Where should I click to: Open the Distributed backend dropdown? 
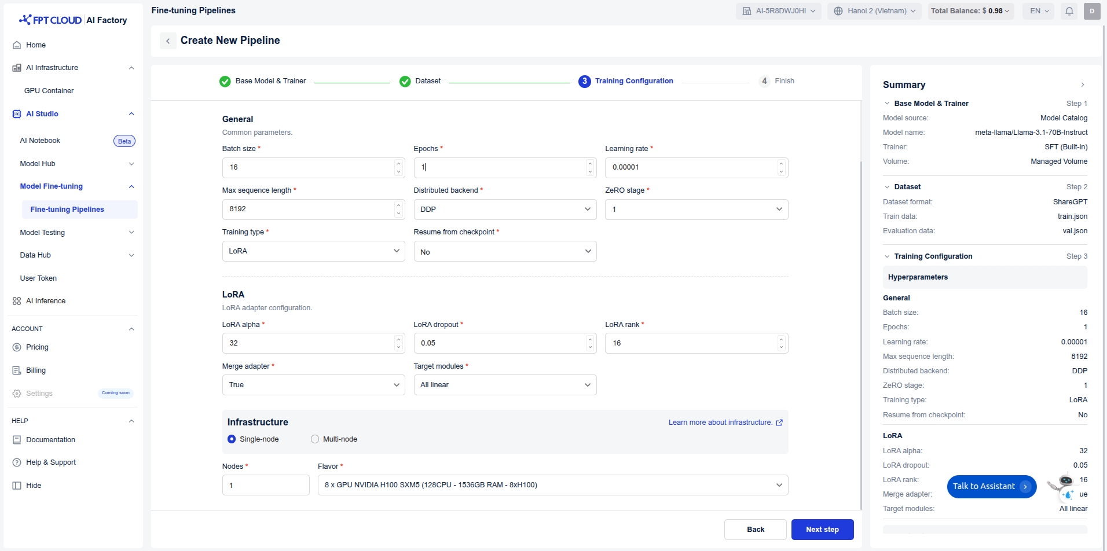point(504,210)
